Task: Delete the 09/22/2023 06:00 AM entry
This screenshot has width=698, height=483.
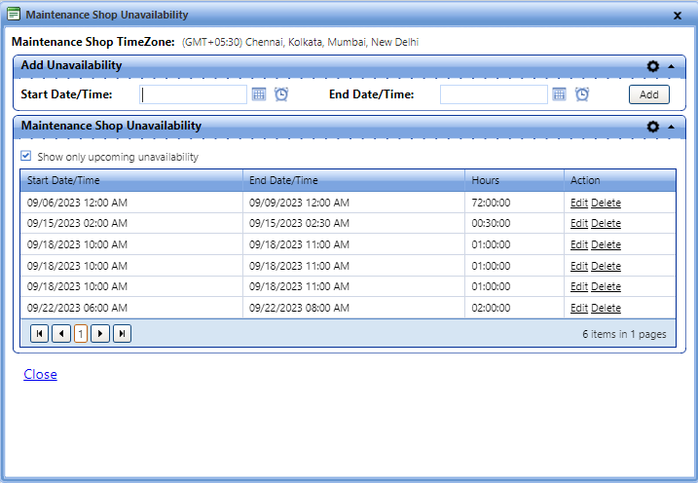Action: tap(606, 308)
